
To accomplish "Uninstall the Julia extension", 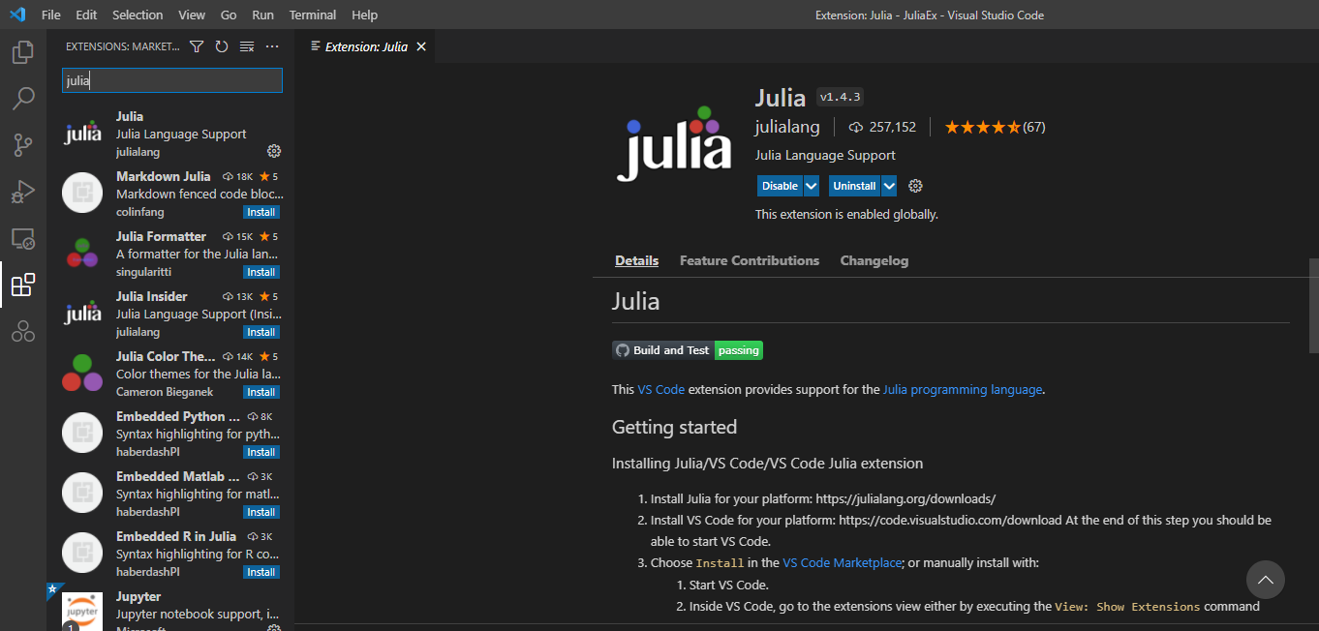I will click(x=854, y=186).
